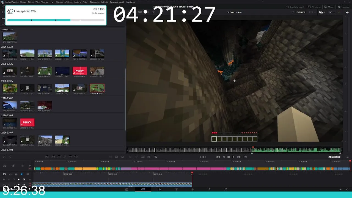Viewport: 352px width, 198px height.
Task: Select the red-outlined clip under 2026-02-26
Action: click(97, 88)
